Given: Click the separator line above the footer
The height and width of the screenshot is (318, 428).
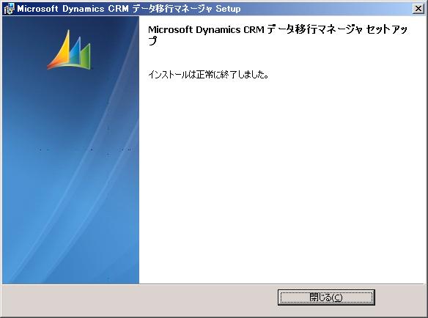Looking at the screenshot, I should coord(214,284).
